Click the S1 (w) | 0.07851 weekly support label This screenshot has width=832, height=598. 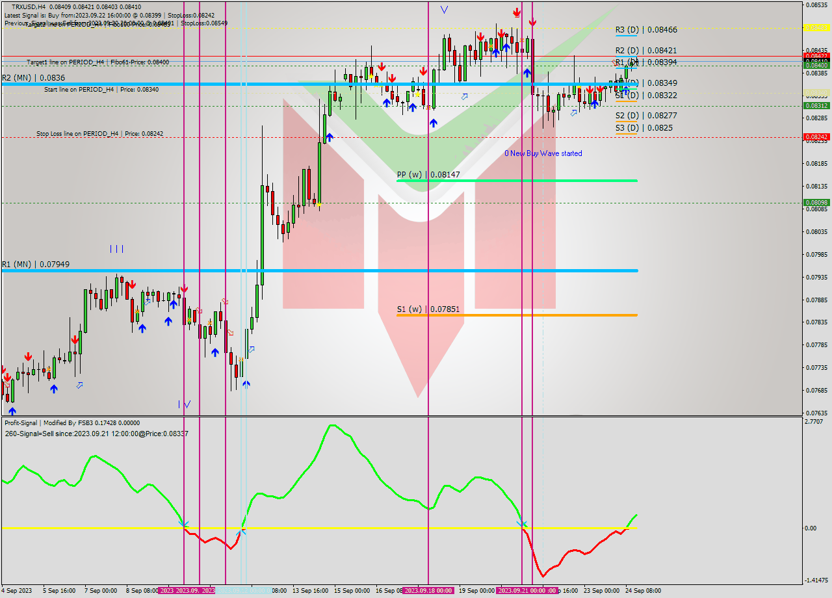428,309
